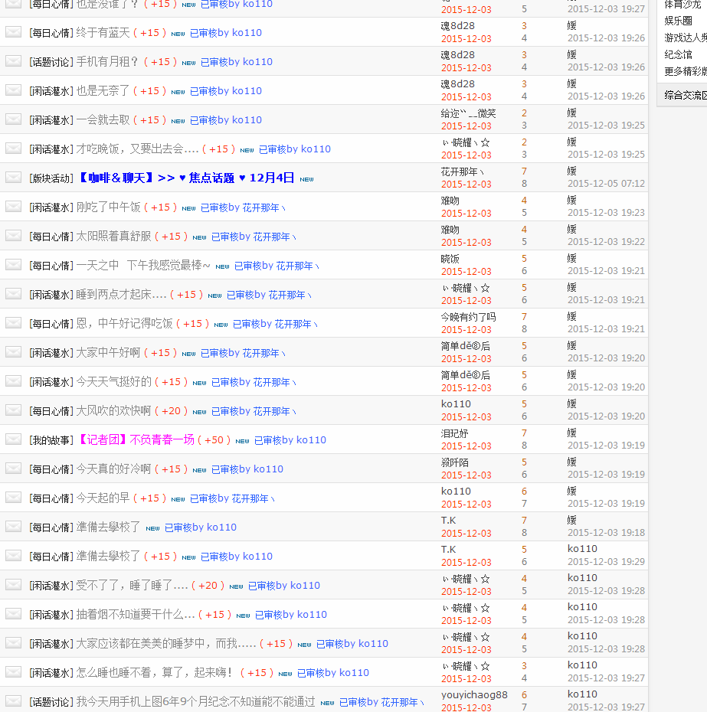The width and height of the screenshot is (707, 712).
Task: Select envelope icon for 记者团 不负青春一场
Action: pos(13,439)
